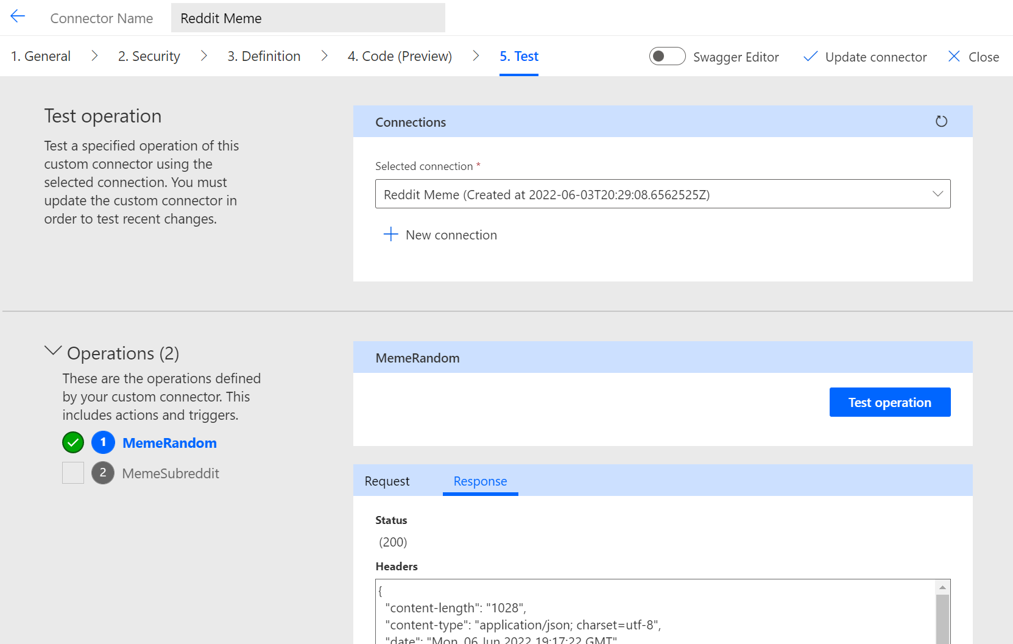The width and height of the screenshot is (1013, 644).
Task: Click the number 2 badge for MemeSubreddit
Action: click(x=103, y=473)
